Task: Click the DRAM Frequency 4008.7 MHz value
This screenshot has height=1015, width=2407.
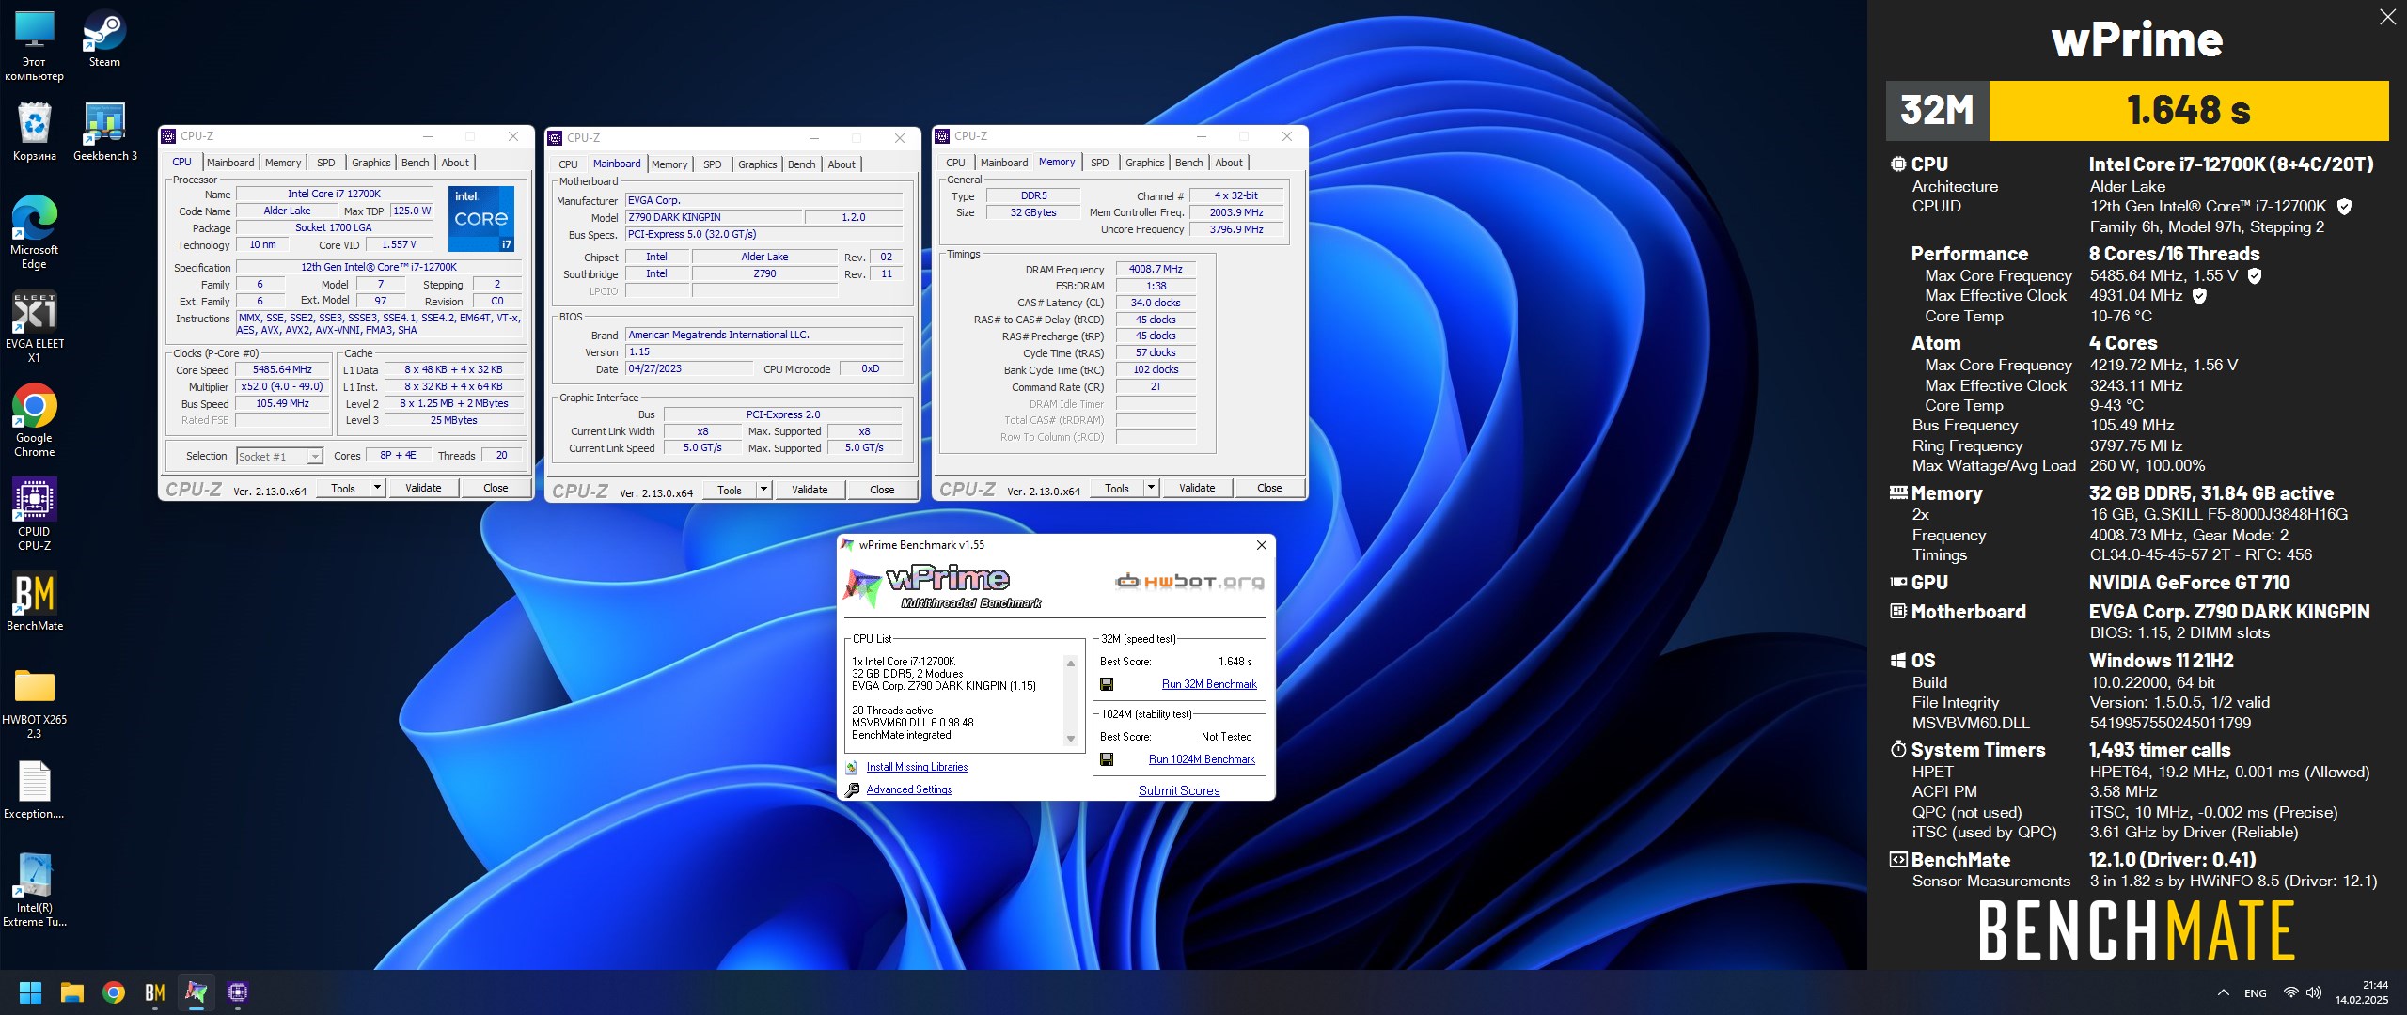Action: pyautogui.click(x=1156, y=269)
